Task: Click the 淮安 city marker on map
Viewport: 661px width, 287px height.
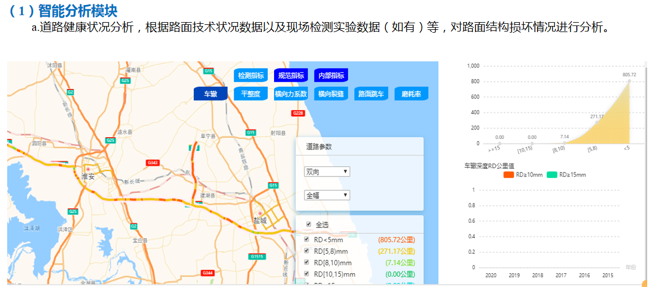Action: [x=88, y=169]
